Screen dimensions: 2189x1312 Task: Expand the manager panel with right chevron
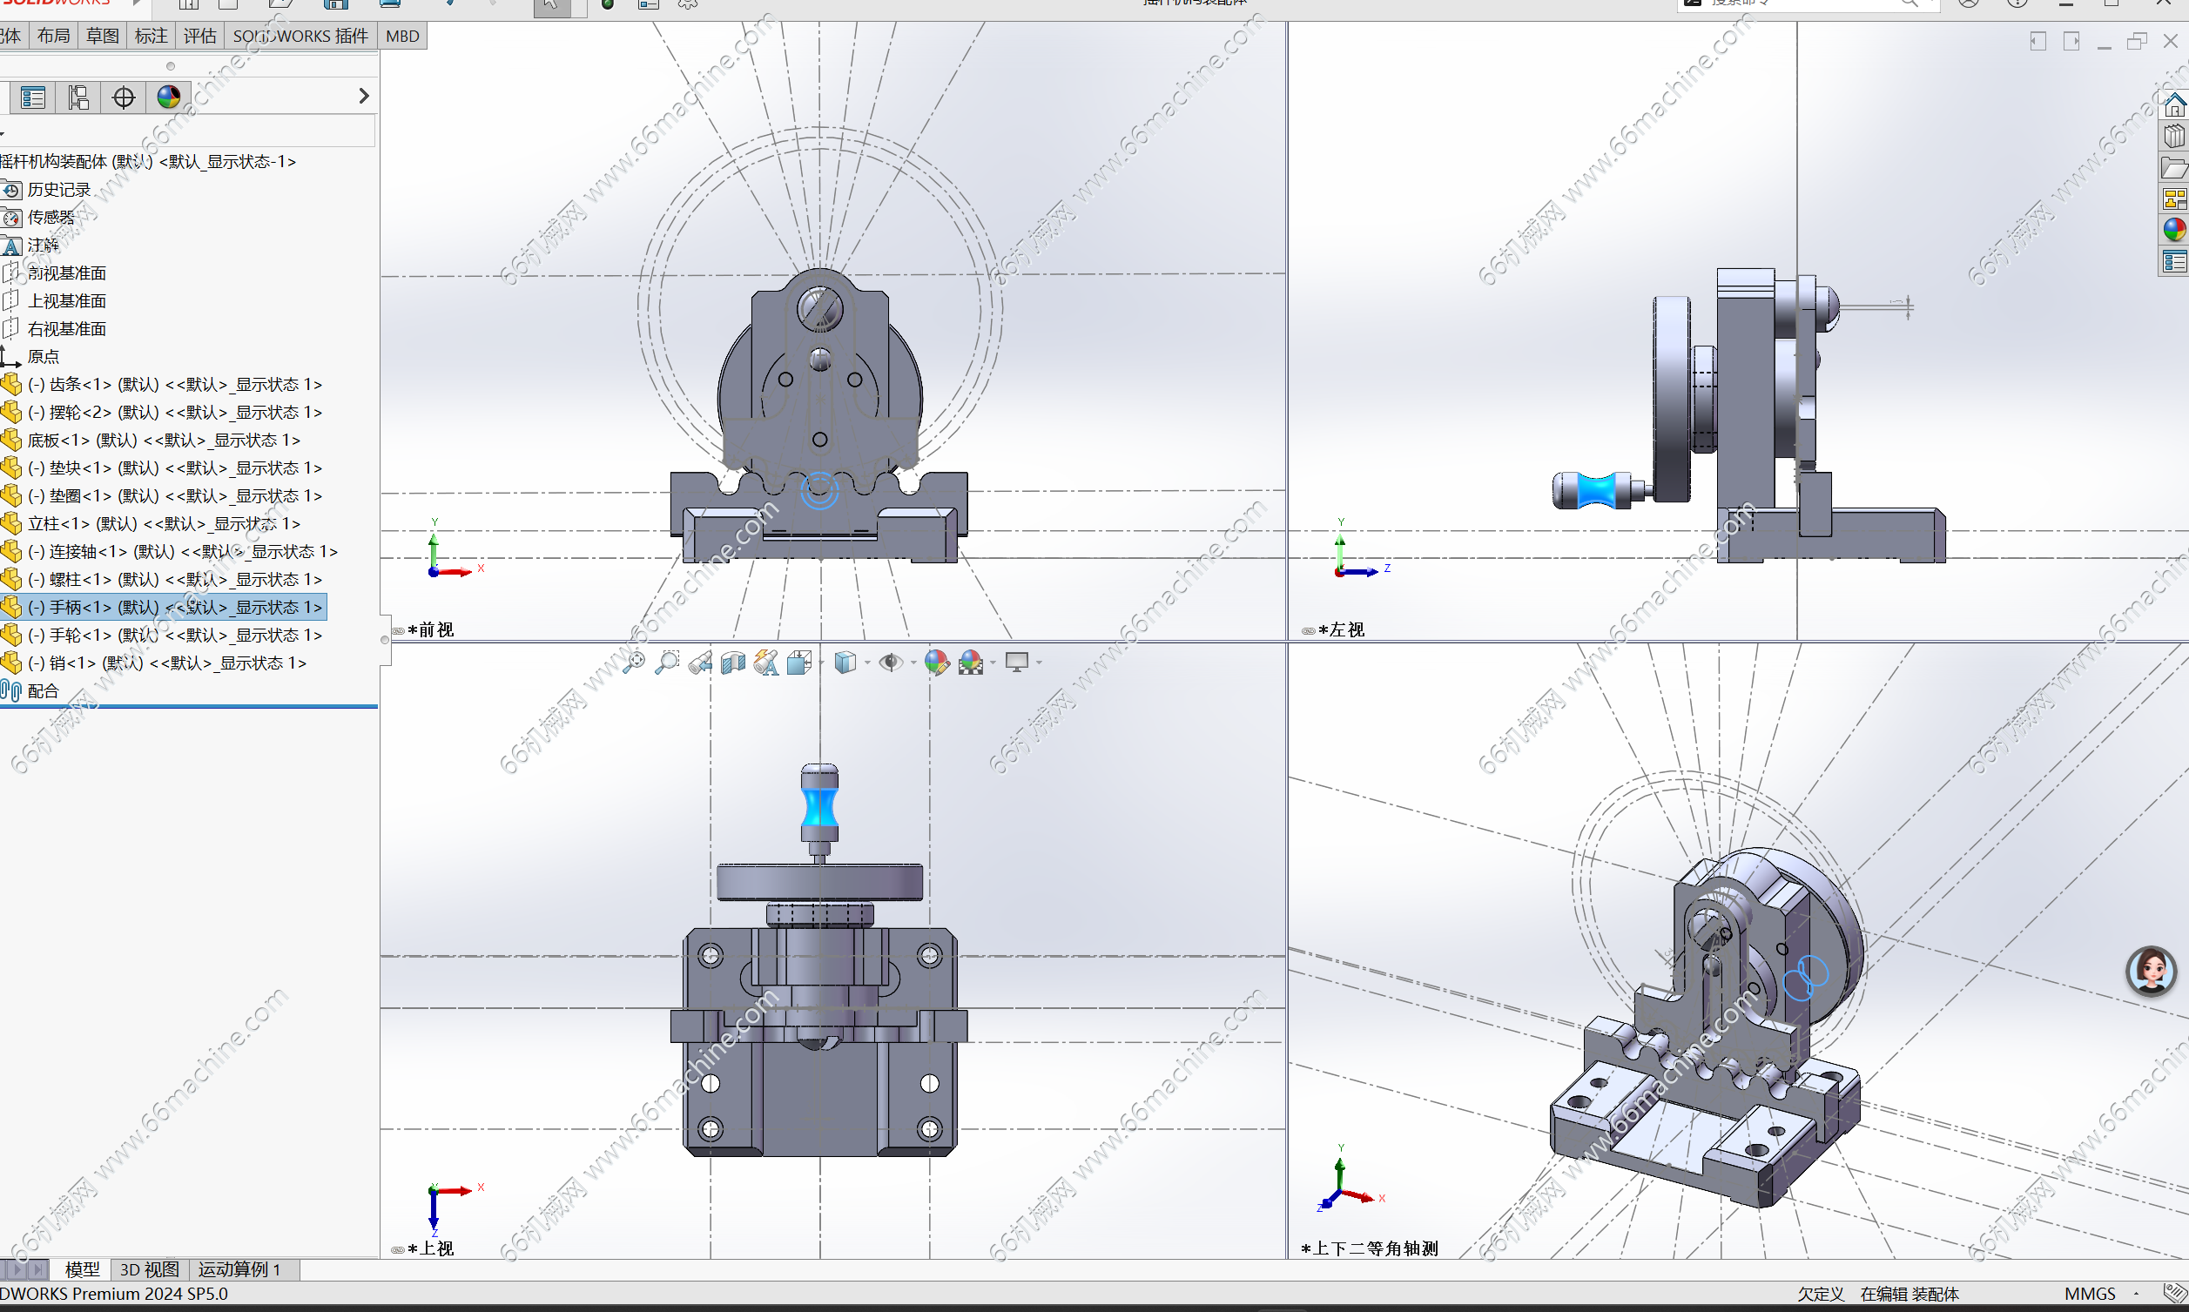coord(364,96)
